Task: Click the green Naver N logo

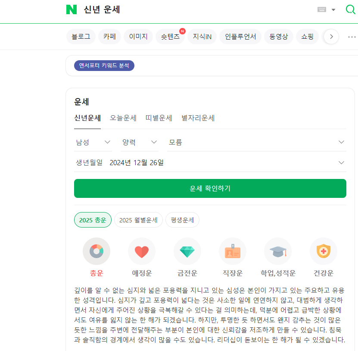Action: 72,9
